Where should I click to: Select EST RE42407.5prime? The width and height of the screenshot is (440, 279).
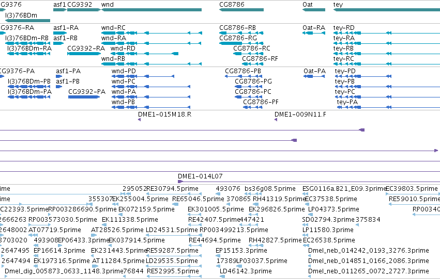[214, 220]
